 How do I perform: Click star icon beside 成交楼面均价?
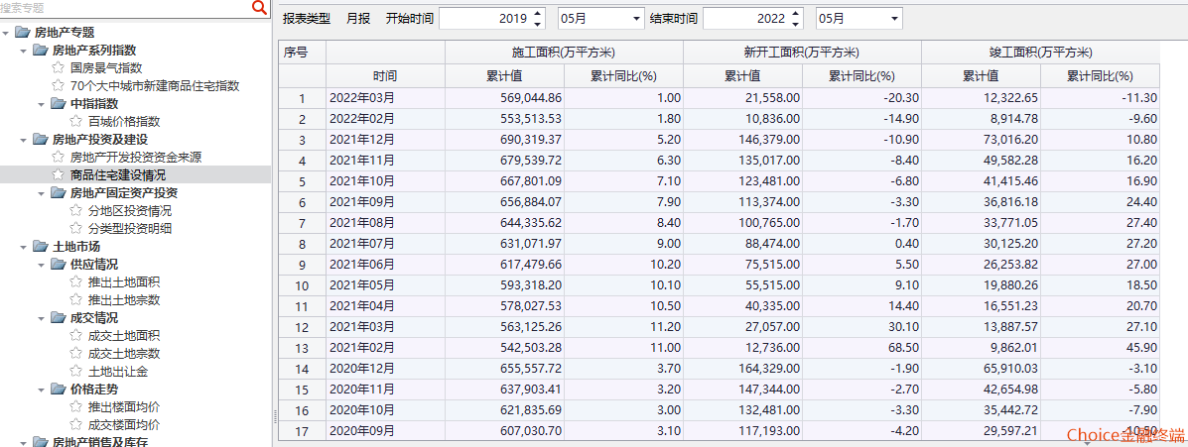pyautogui.click(x=76, y=425)
